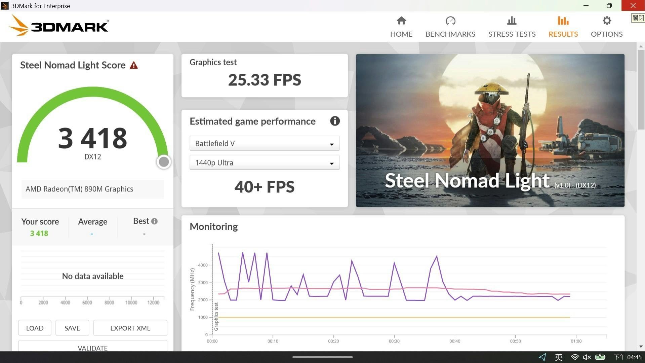Open the Battlefield V game dropdown
This screenshot has height=363, width=645.
point(265,144)
